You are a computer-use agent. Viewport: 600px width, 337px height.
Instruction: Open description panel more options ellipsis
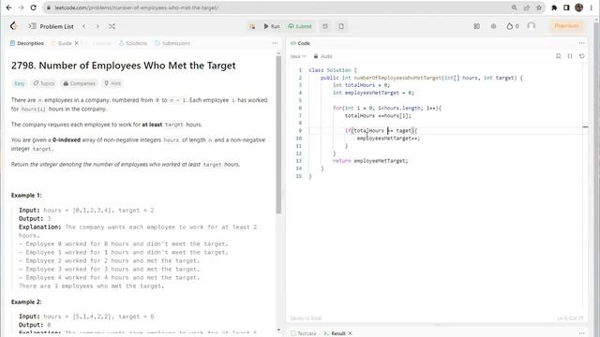pyautogui.click(x=275, y=43)
